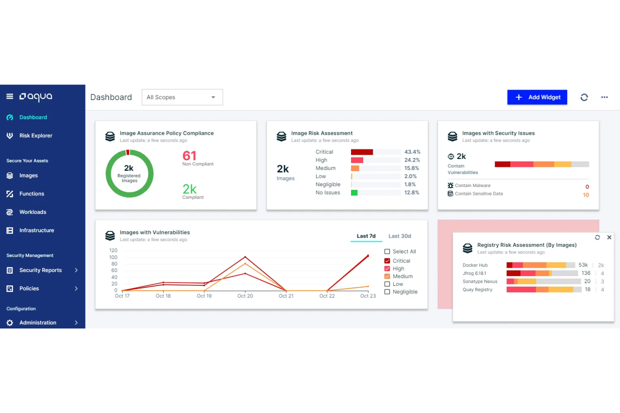Check the Low severity checkbox

(387, 284)
